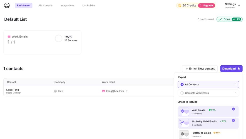This screenshot has width=246, height=139.
Task: Open the Linda Tong contact row
Action: pyautogui.click(x=89, y=91)
